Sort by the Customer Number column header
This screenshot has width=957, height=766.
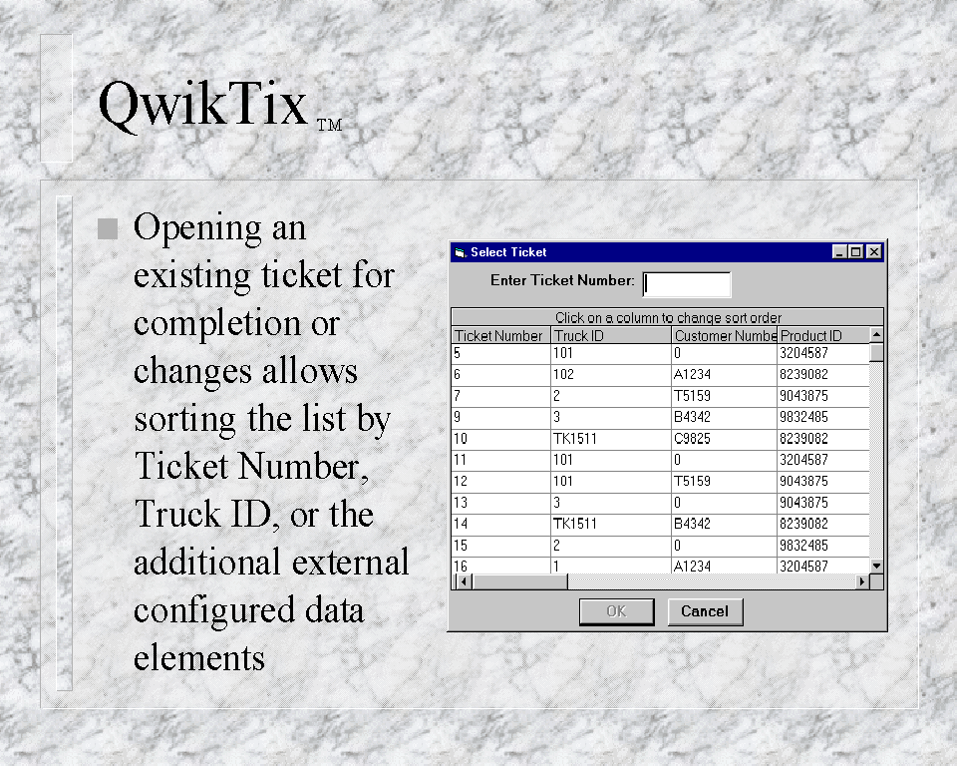point(724,336)
